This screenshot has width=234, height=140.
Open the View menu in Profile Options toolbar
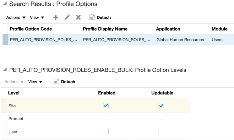point(37,18)
